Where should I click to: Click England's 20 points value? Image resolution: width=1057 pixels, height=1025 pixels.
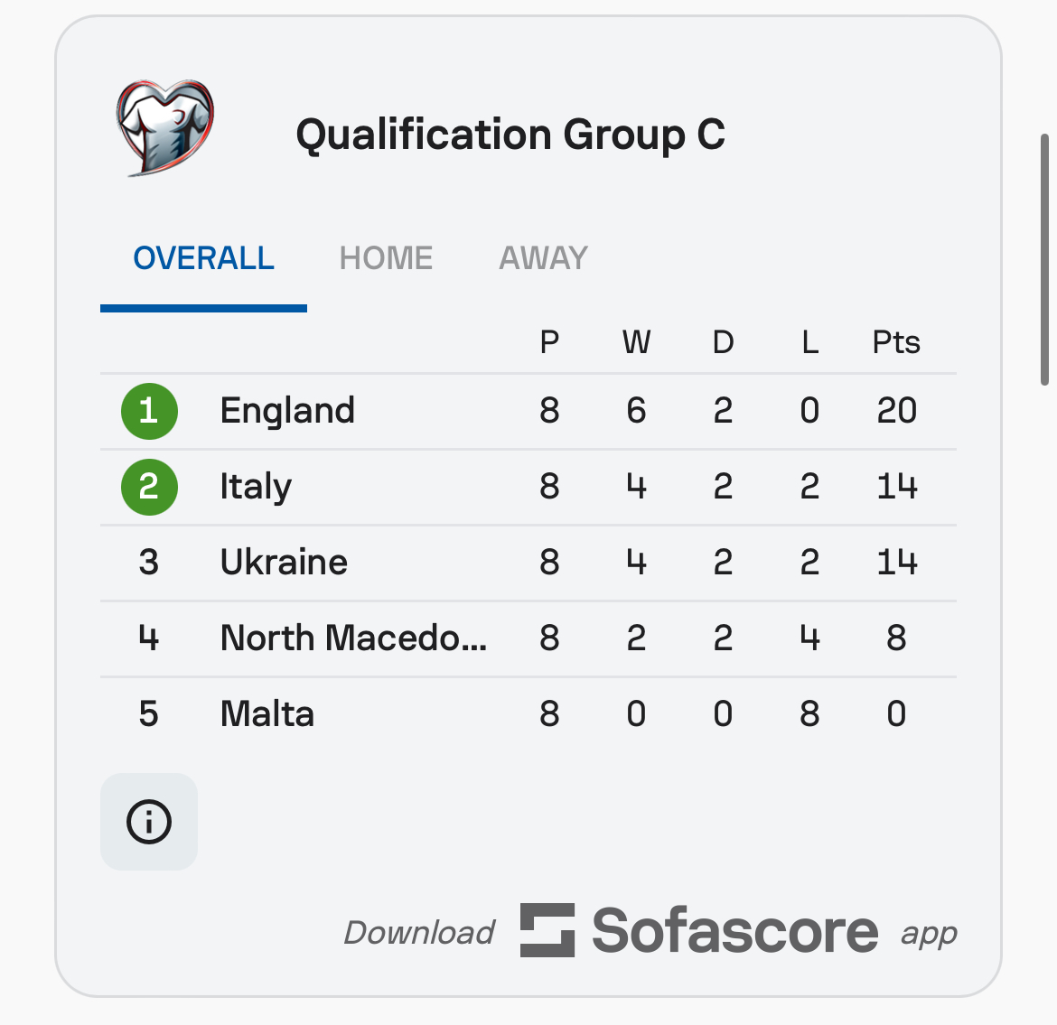pos(896,411)
